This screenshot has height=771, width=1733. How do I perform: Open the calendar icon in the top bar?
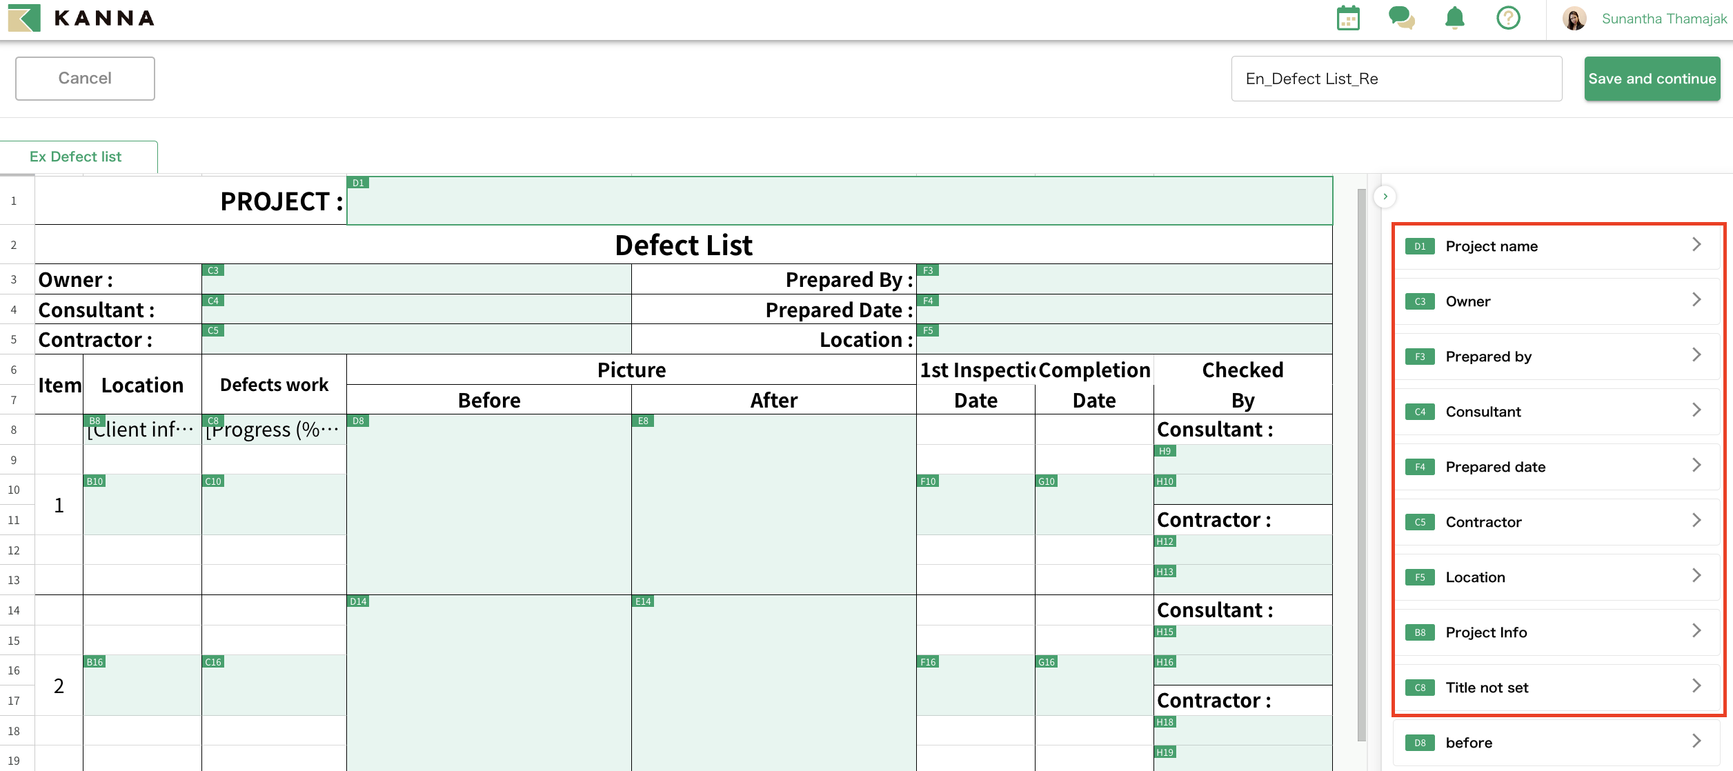pos(1347,18)
